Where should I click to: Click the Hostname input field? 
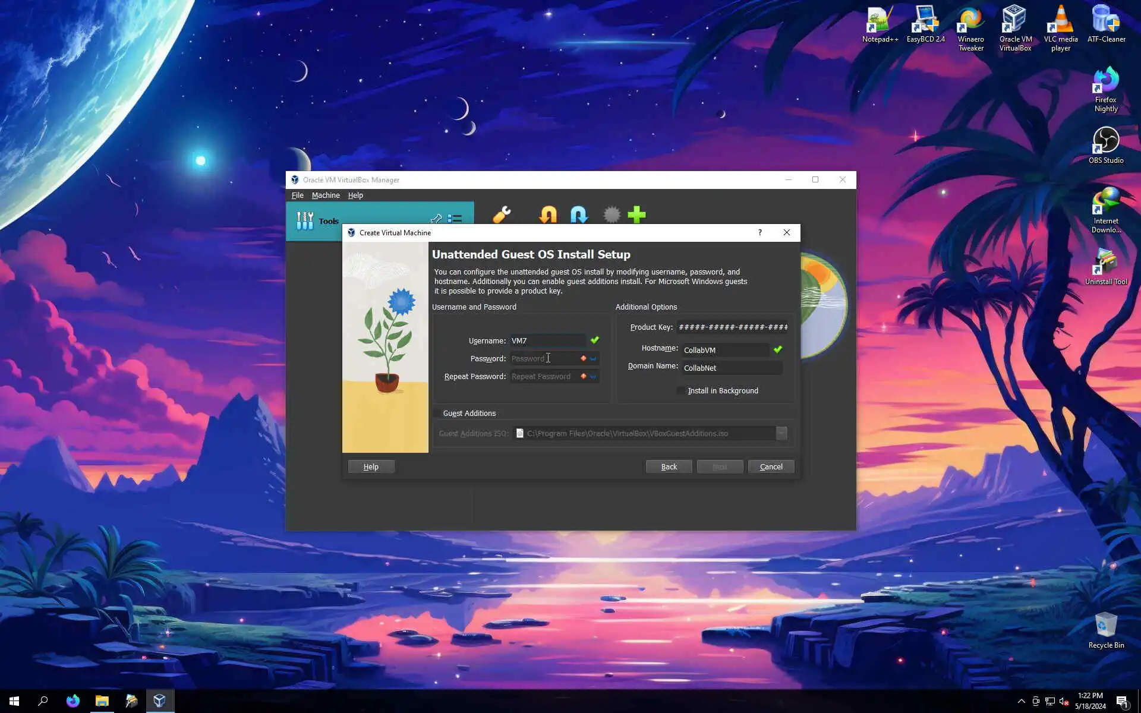pos(725,351)
